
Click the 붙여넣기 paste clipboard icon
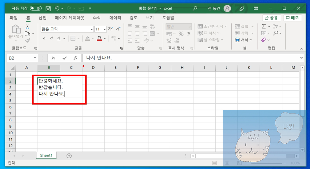coord(16,29)
